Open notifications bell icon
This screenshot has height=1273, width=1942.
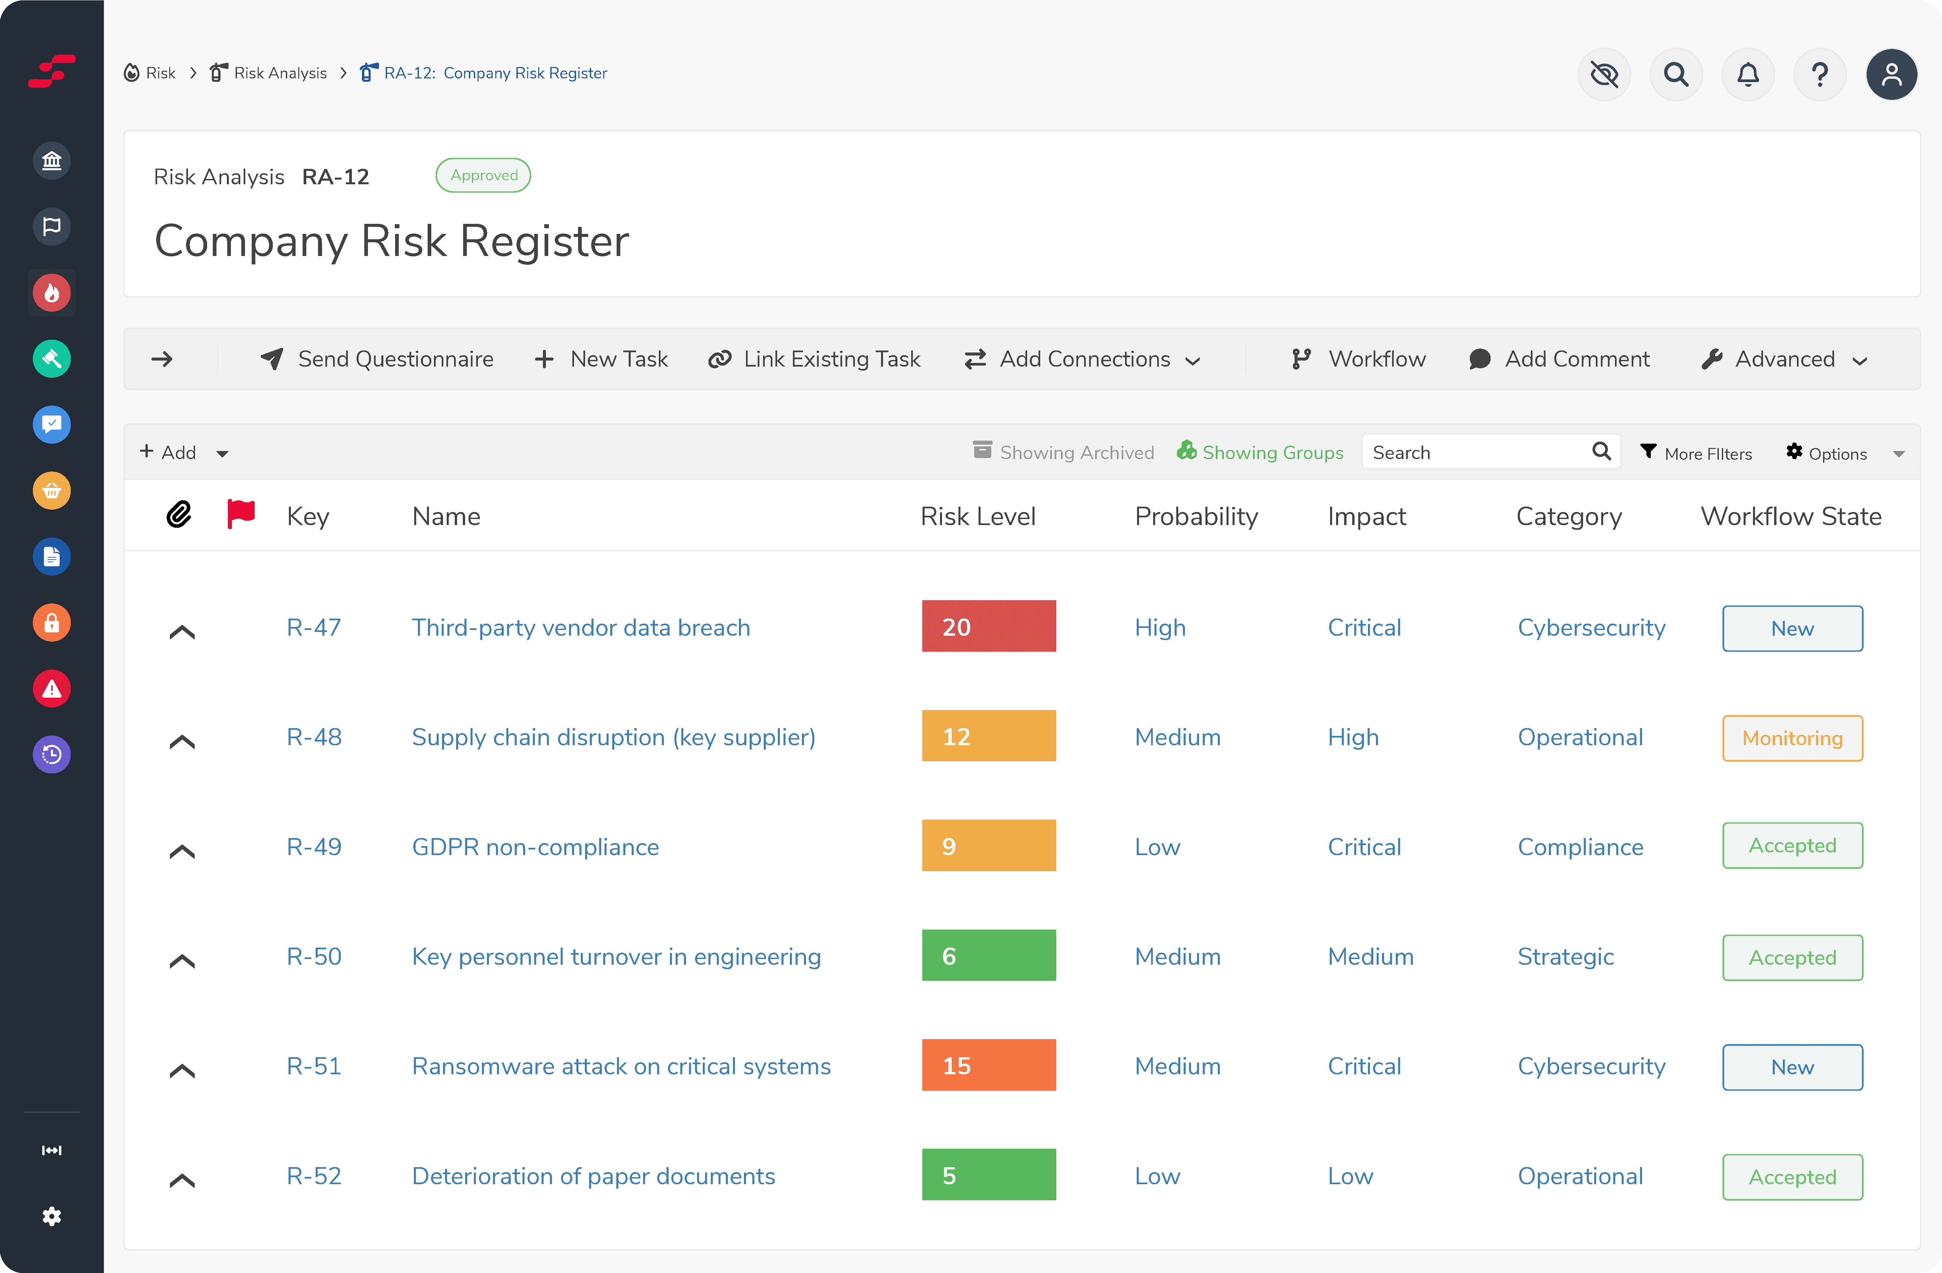(1747, 74)
